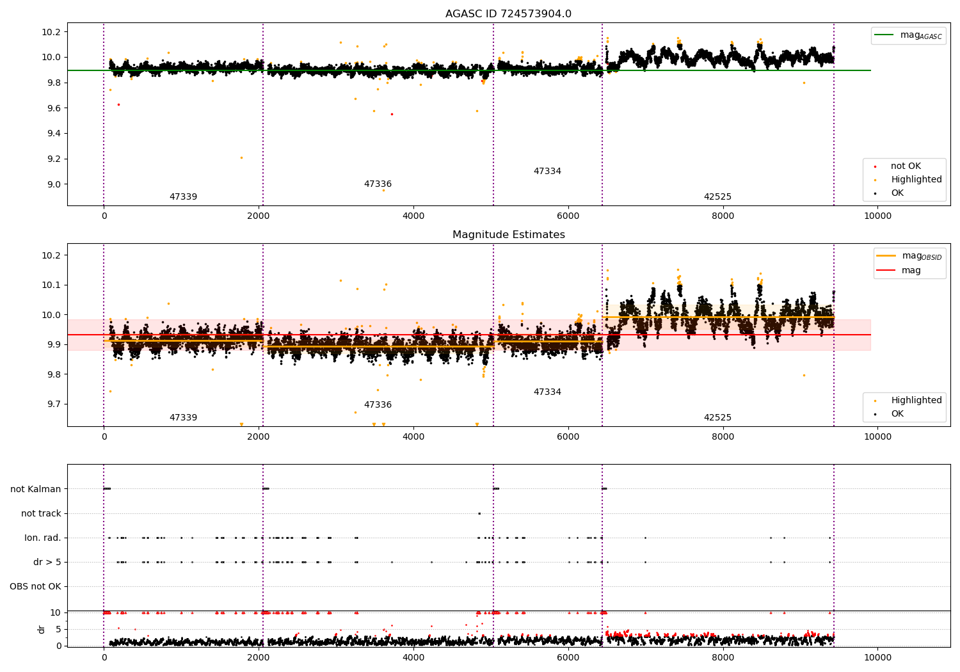
Task: Click the 9.7 y-axis tick label
Action: click(53, 404)
